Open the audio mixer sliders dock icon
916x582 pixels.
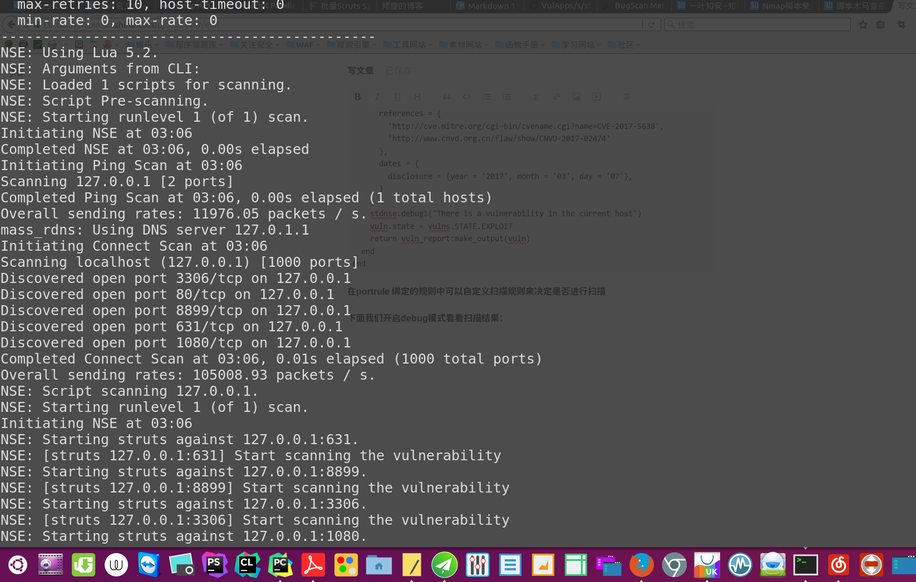(x=477, y=565)
